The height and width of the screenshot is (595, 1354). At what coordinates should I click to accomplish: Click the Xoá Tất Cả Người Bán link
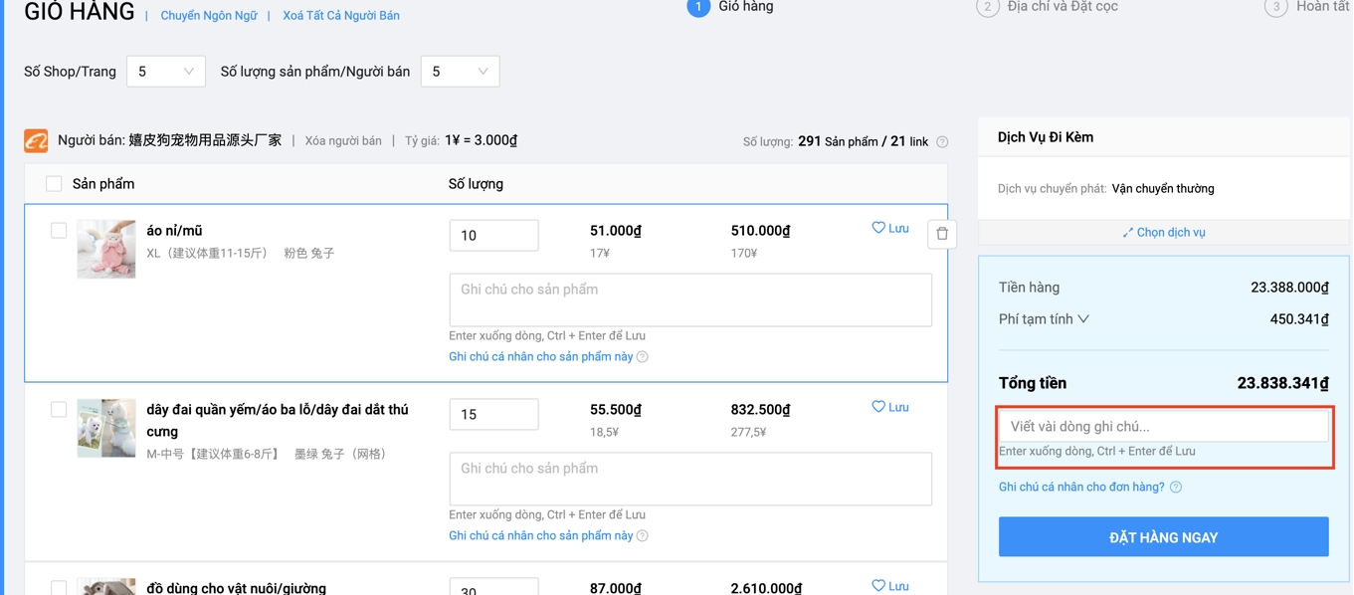click(341, 16)
